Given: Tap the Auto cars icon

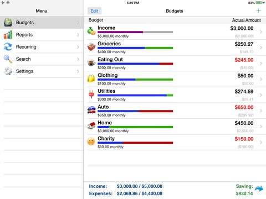Looking at the screenshot, I should tap(91, 110).
